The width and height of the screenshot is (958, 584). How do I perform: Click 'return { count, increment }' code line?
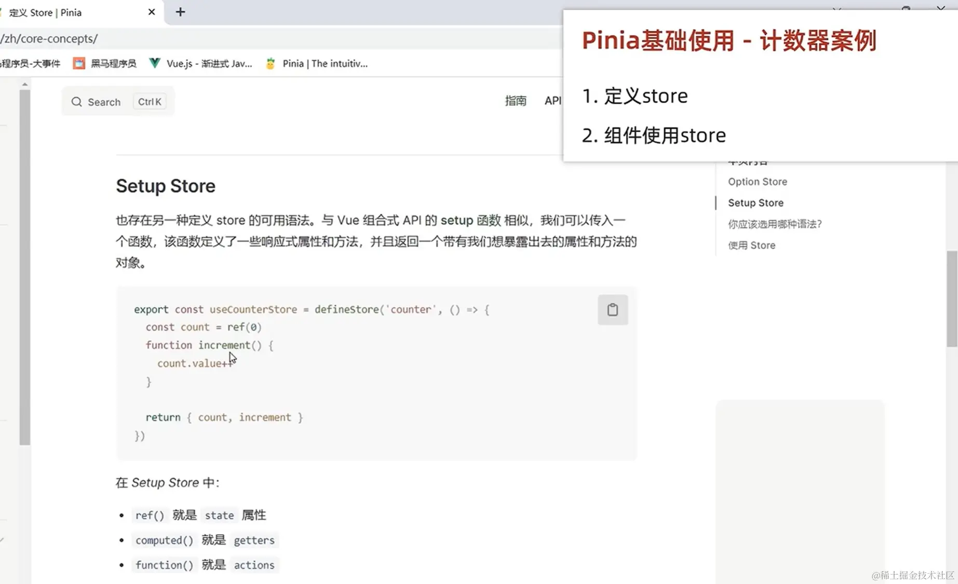(224, 417)
